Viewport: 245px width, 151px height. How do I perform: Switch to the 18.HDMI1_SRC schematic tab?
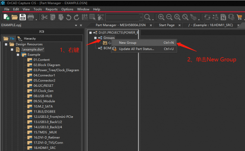(210, 25)
